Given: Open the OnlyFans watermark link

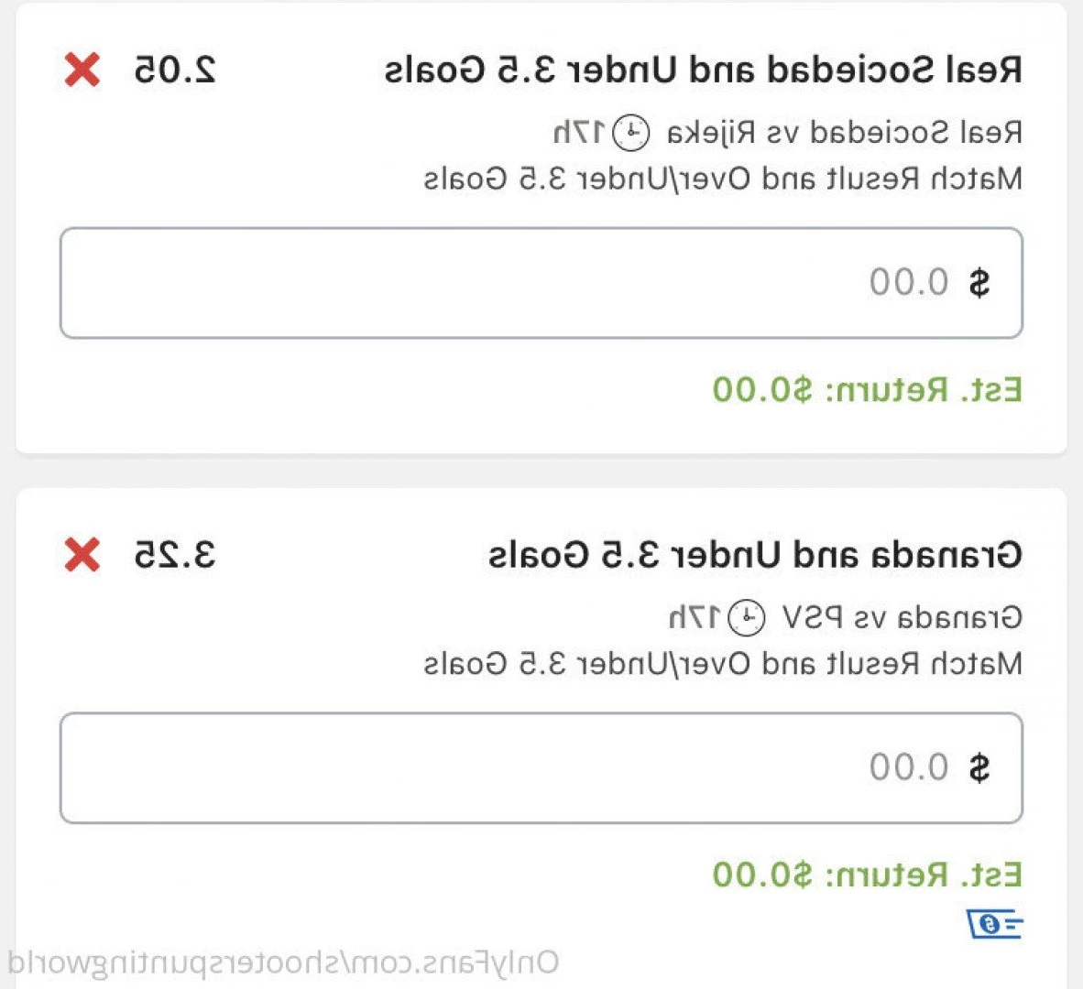Looking at the screenshot, I should click(x=283, y=963).
